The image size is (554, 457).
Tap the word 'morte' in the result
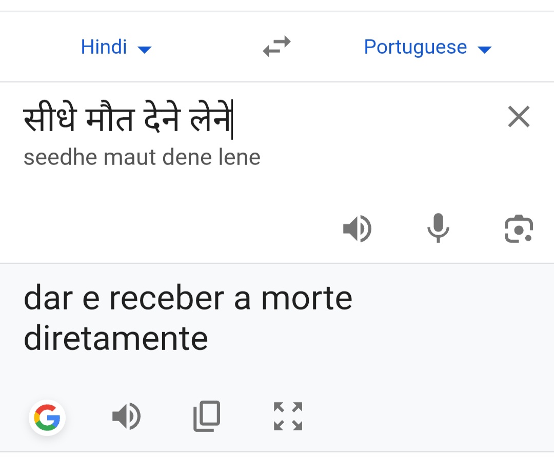pyautogui.click(x=307, y=299)
